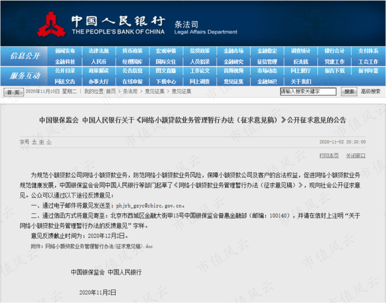386x303 pixels.
Task: Click the 信息公开 section label
Action: click(25, 56)
